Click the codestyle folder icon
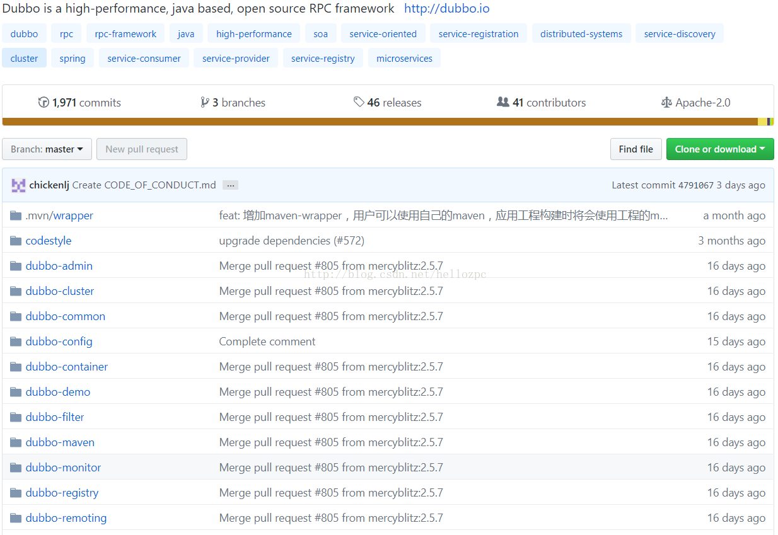This screenshot has height=535, width=778. 16,241
